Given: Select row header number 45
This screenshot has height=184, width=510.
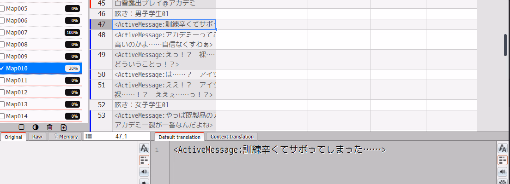Looking at the screenshot, I should [101, 4].
